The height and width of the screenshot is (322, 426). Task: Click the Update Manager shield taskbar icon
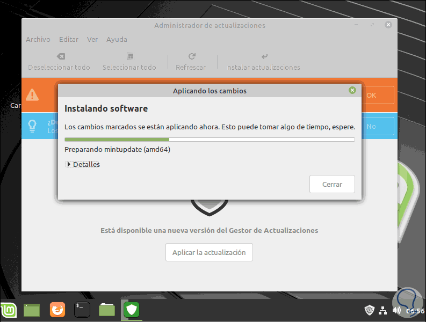pyautogui.click(x=132, y=310)
